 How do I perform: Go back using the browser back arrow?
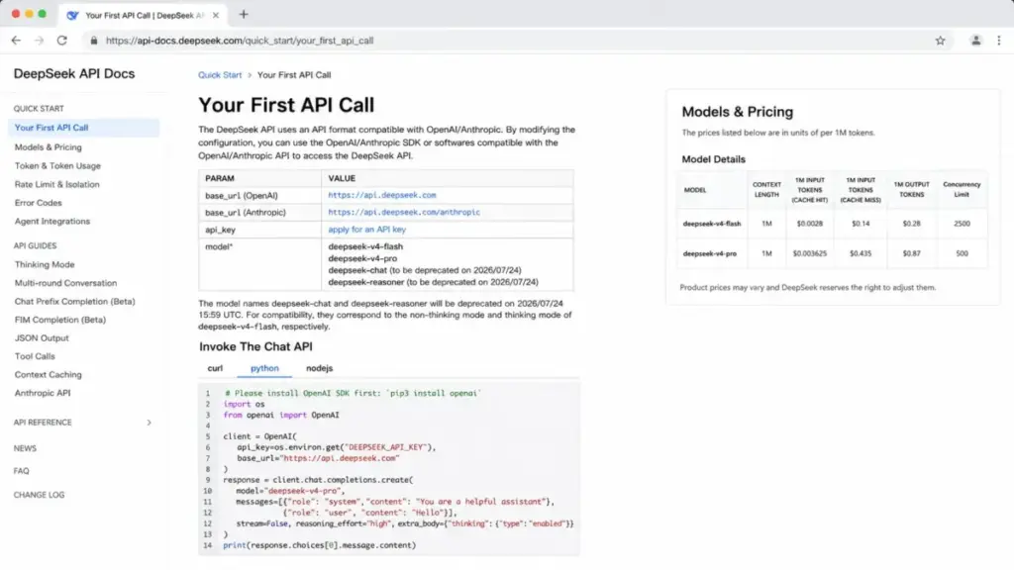[16, 40]
